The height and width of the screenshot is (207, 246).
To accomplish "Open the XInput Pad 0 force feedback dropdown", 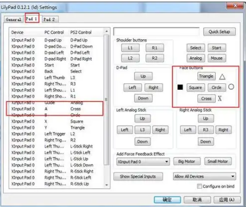I will [143, 162].
